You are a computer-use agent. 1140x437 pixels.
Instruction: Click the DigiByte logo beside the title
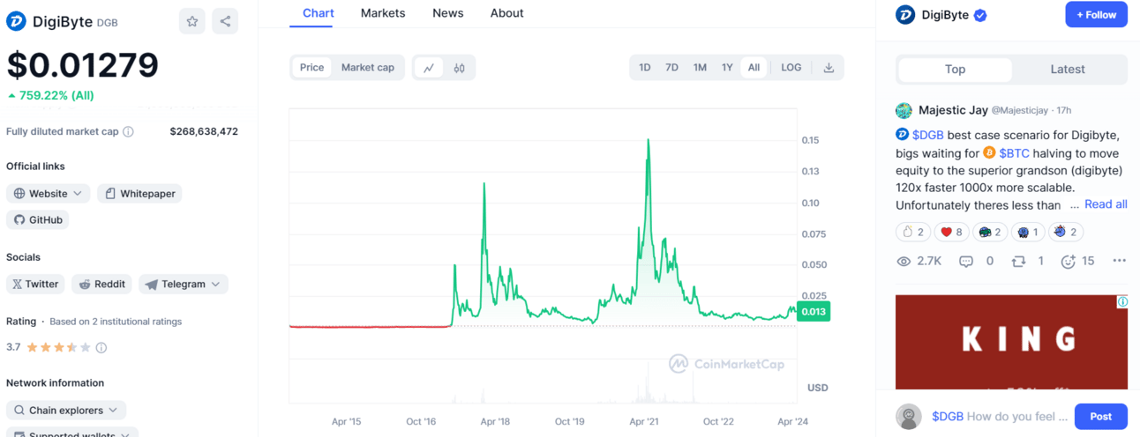pyautogui.click(x=16, y=21)
